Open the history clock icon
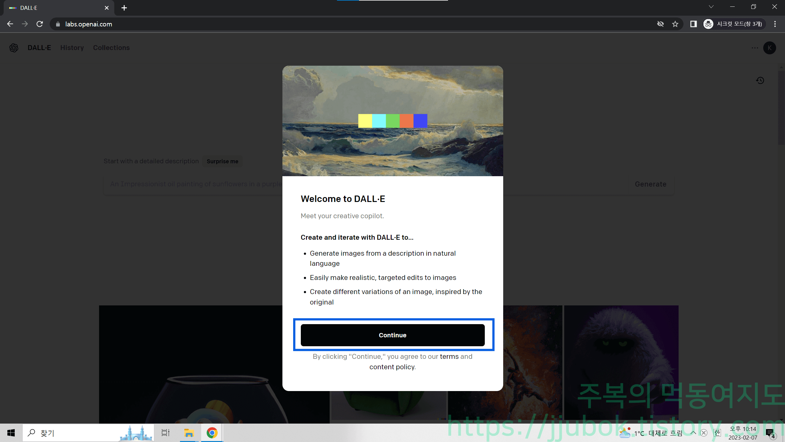 [760, 80]
